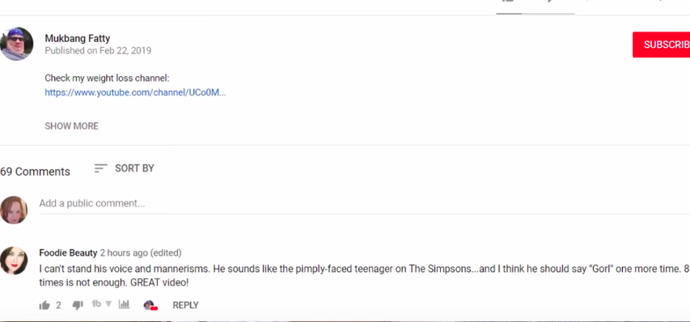The width and height of the screenshot is (690, 322).
Task: Click the TubeBuddy tb icon under the comment
Action: pyautogui.click(x=96, y=304)
